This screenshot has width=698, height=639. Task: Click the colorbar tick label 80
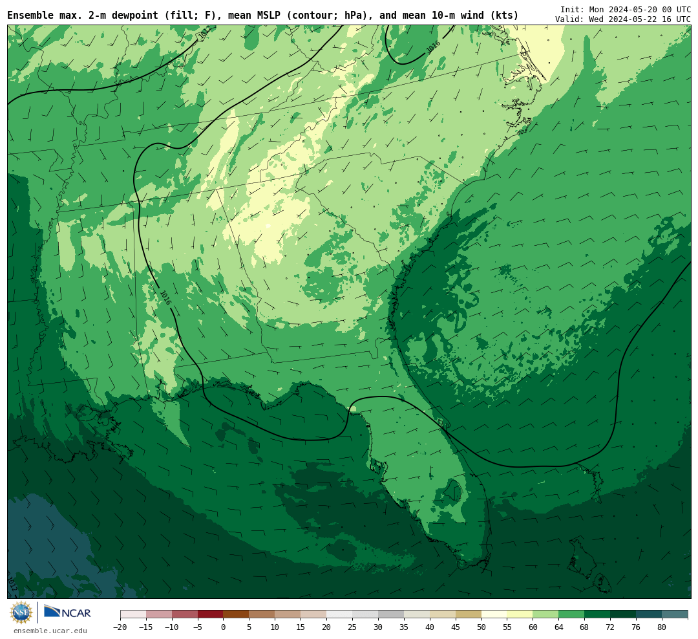pyautogui.click(x=662, y=627)
